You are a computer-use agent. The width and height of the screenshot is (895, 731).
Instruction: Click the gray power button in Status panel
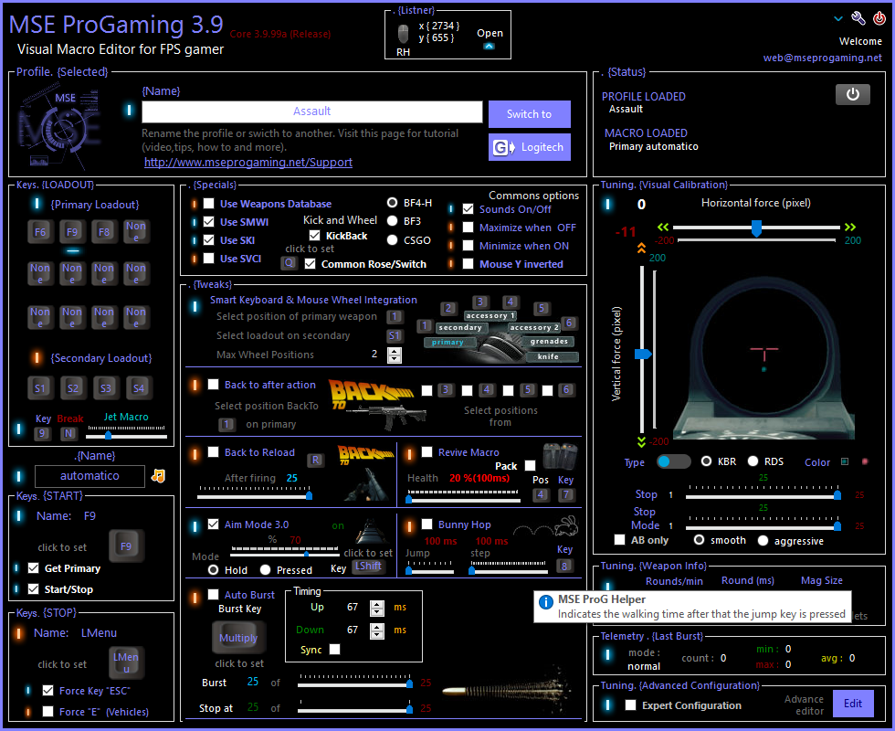click(853, 94)
